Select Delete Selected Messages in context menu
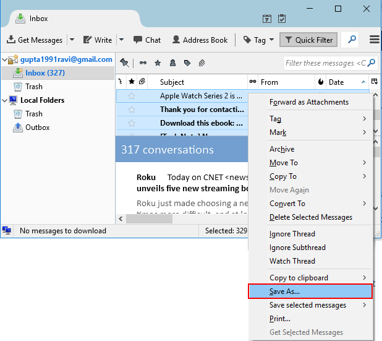382x341 pixels. pos(310,217)
